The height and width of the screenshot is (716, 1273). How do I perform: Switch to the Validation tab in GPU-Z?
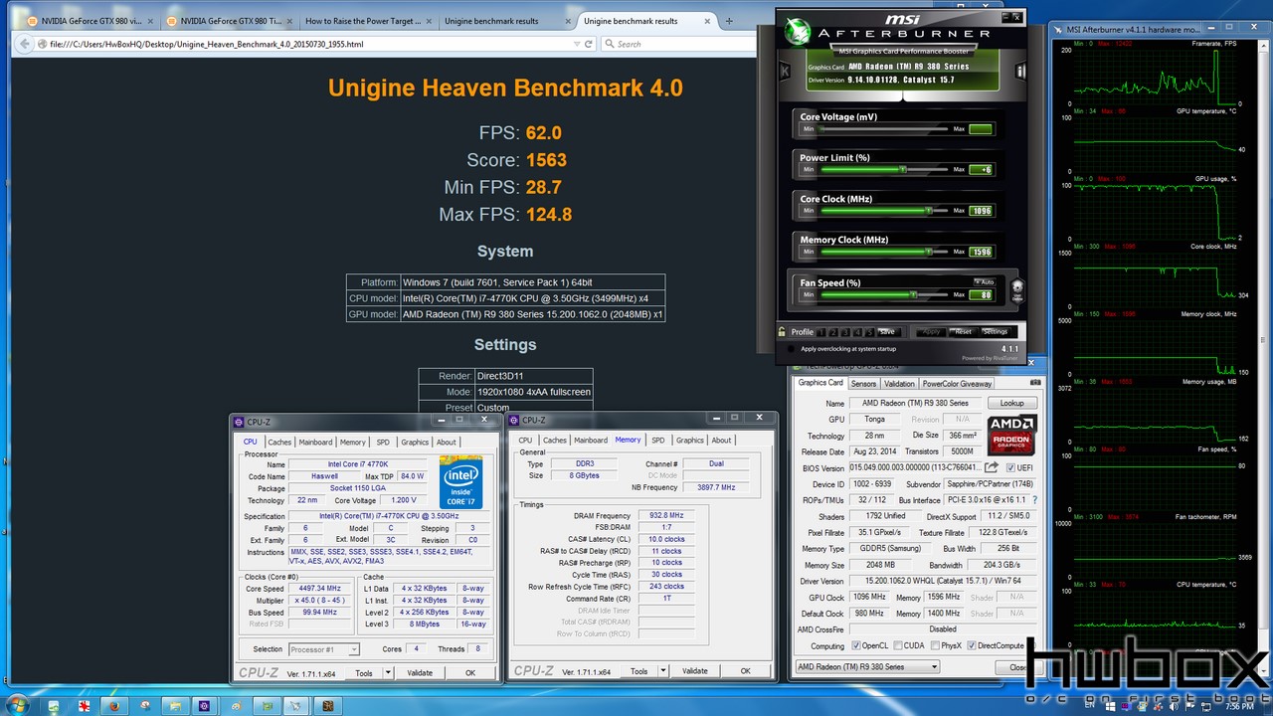[x=899, y=383]
